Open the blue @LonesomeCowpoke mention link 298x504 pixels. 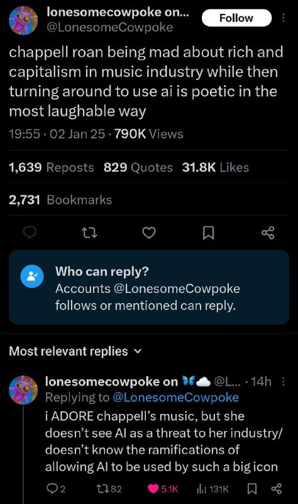pos(176,398)
